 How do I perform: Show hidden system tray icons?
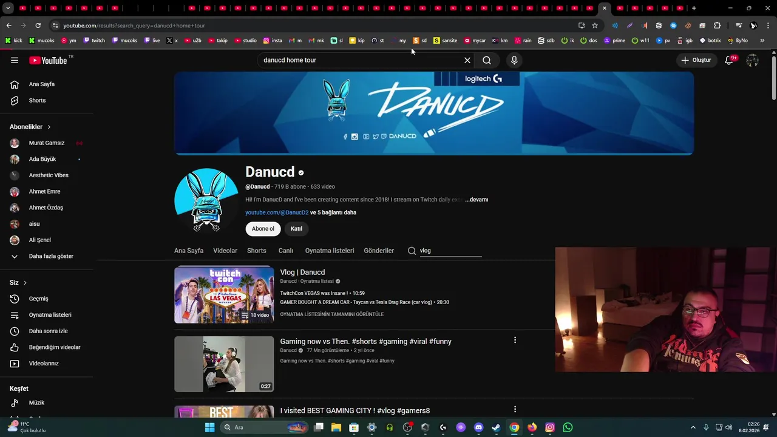click(693, 427)
